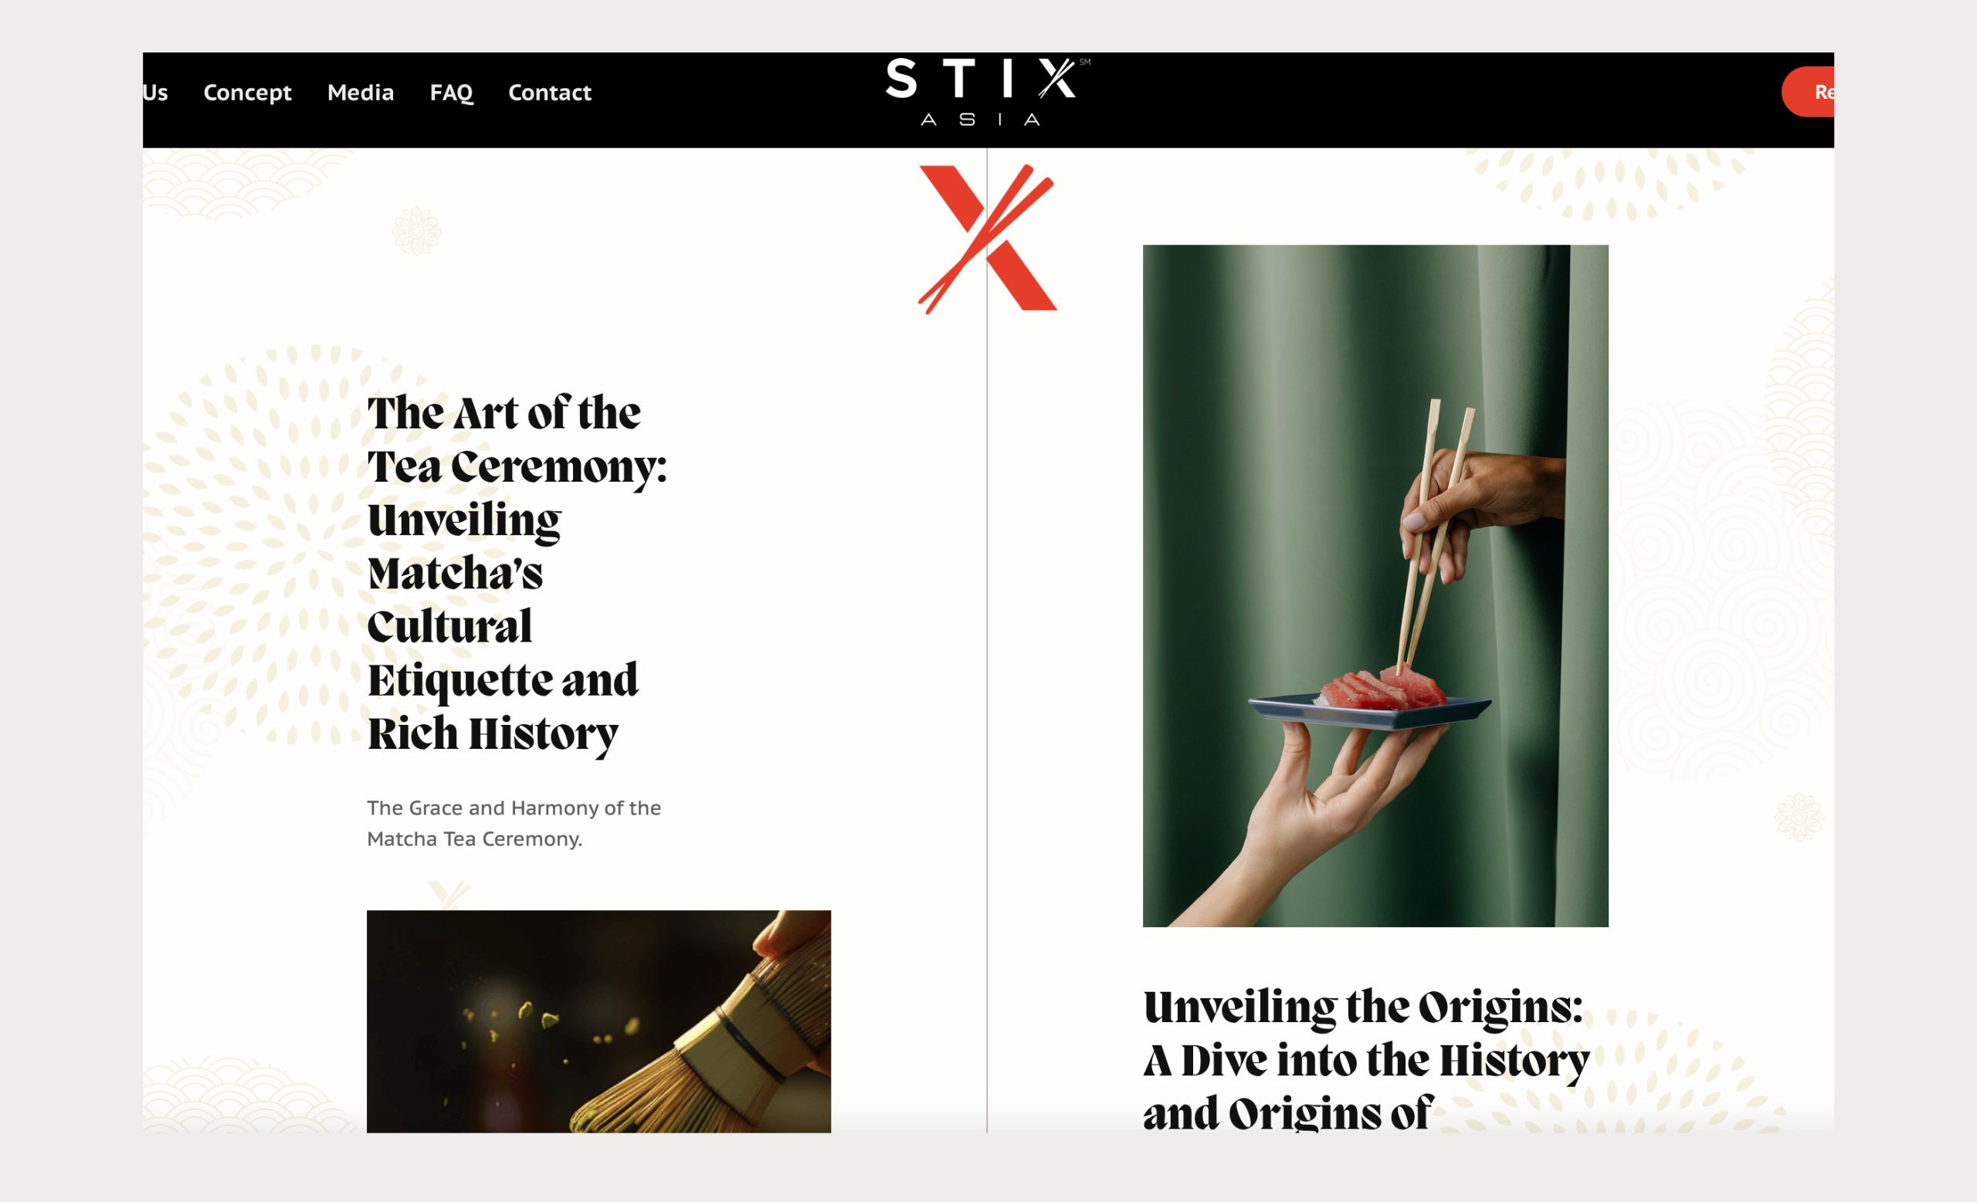Click the faded flower ornament near top left
Viewport: 1977px width, 1202px height.
pos(416,231)
